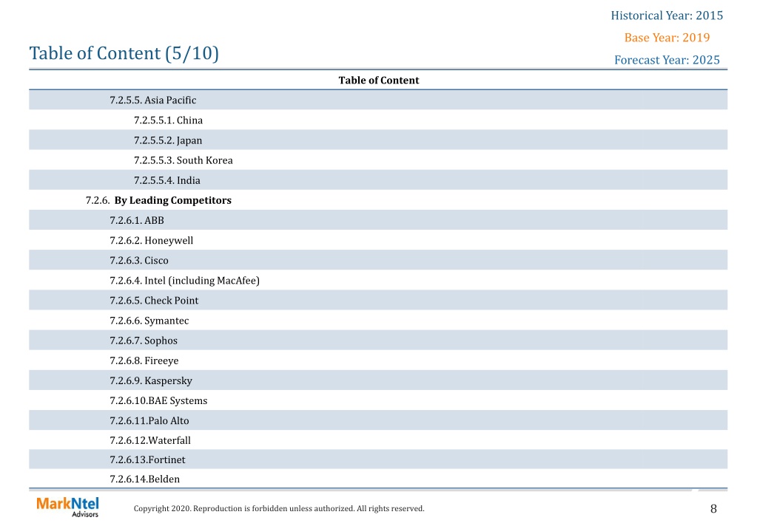Click the 'Table of Content (5/10)' title

coord(124,53)
